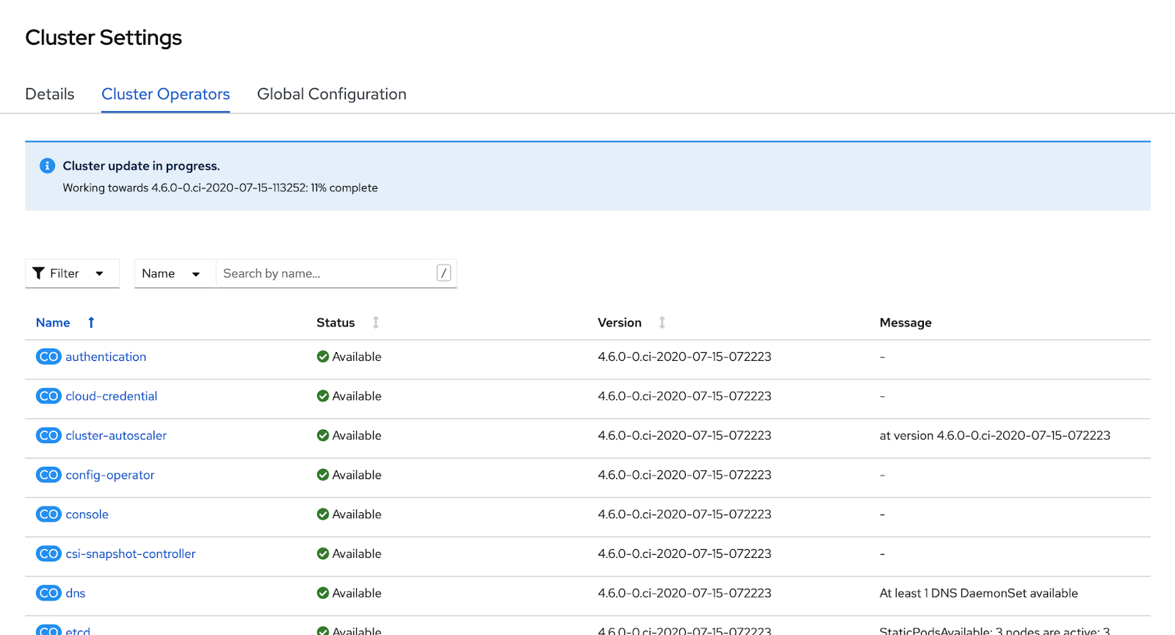Open the cloud-credential operator link
The width and height of the screenshot is (1175, 635).
(x=111, y=396)
